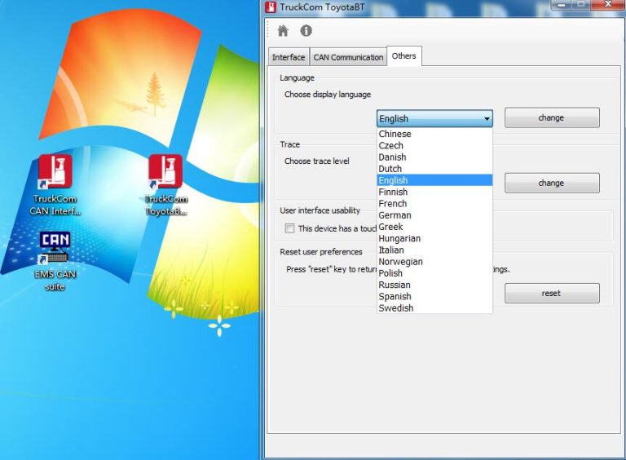This screenshot has height=460, width=626.
Task: Click the reset user preferences button
Action: (552, 293)
